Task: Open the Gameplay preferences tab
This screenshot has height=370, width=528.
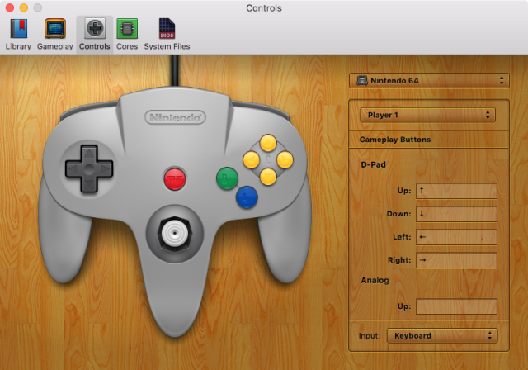Action: [x=55, y=34]
